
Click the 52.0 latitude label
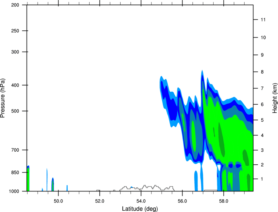point(100,201)
